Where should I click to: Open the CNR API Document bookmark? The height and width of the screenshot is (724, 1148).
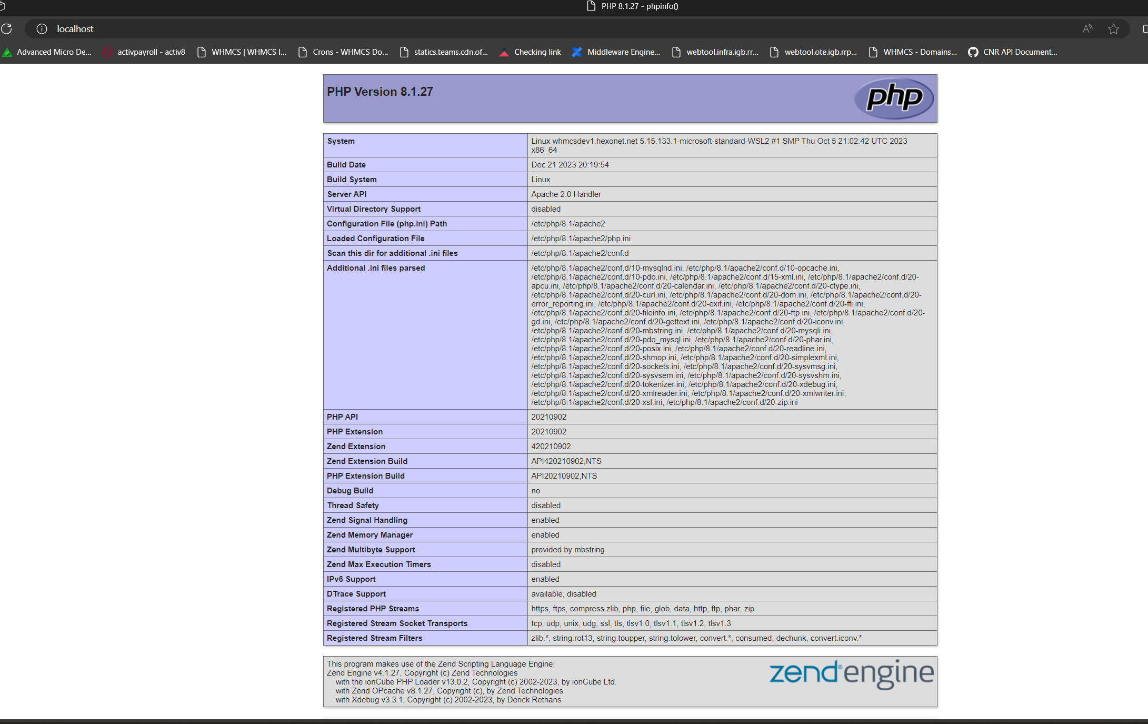pos(1012,52)
